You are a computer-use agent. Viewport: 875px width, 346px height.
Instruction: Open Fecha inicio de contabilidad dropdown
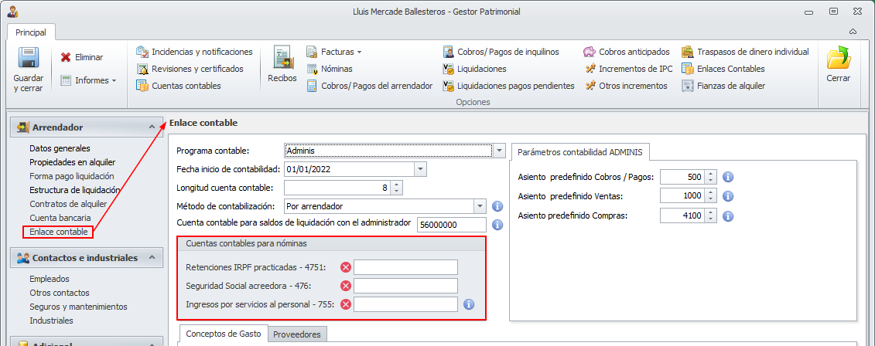[x=420, y=169]
